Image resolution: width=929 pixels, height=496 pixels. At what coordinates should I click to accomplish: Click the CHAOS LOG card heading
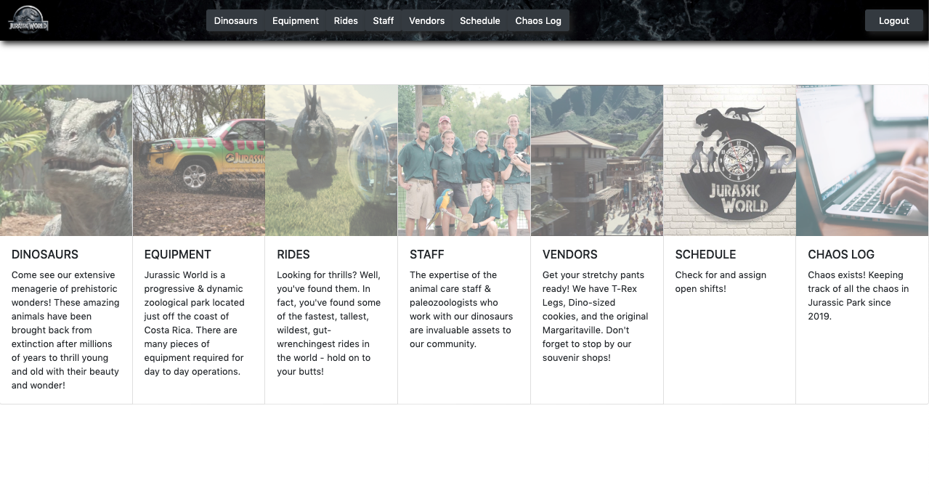pos(841,254)
